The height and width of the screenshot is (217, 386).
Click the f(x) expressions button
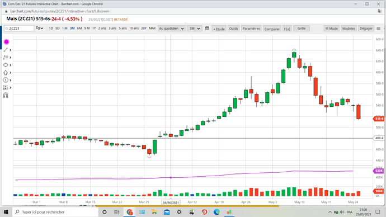[x=287, y=29]
